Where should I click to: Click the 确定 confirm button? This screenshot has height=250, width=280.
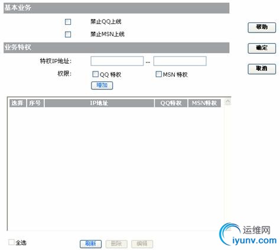[x=262, y=48]
